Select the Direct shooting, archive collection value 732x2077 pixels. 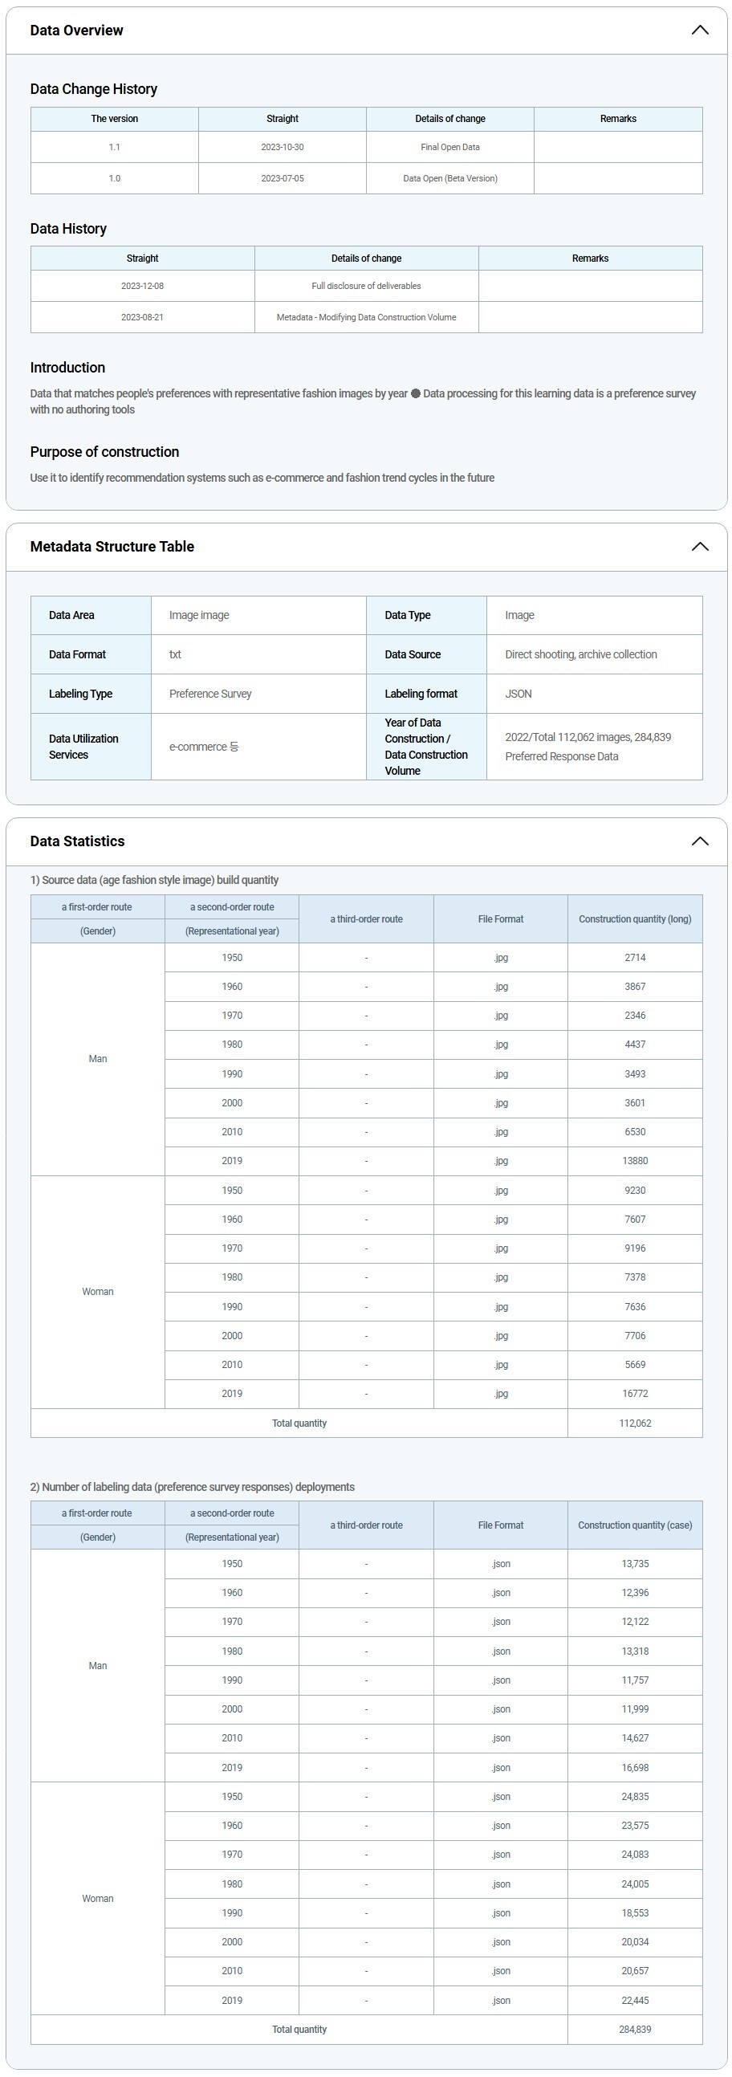[580, 654]
